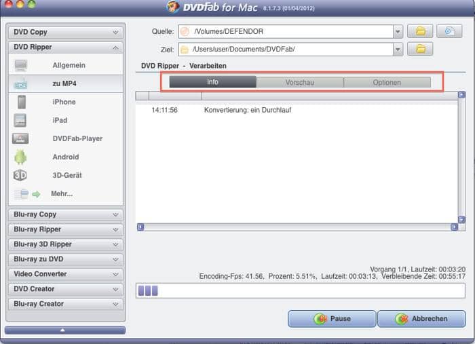The image size is (475, 344).
Task: Open the Quelle folder browse button
Action: coord(420,31)
